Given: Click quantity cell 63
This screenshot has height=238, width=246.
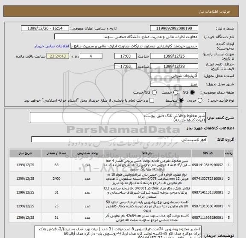Looking at the screenshot, I should (56, 165).
